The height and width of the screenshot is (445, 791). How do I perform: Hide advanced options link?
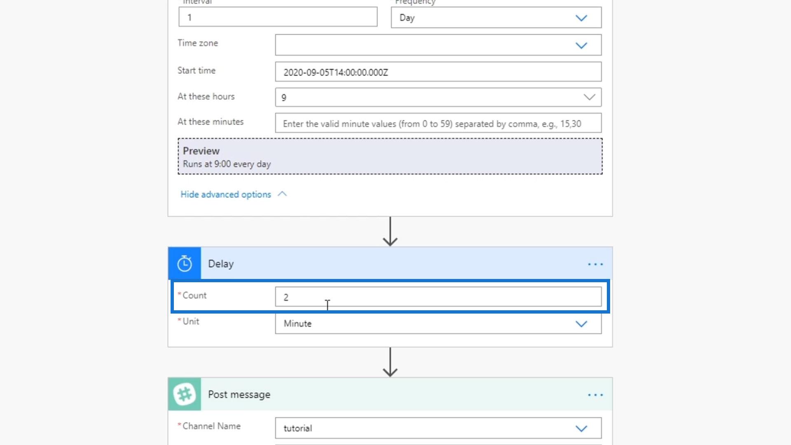(x=226, y=194)
